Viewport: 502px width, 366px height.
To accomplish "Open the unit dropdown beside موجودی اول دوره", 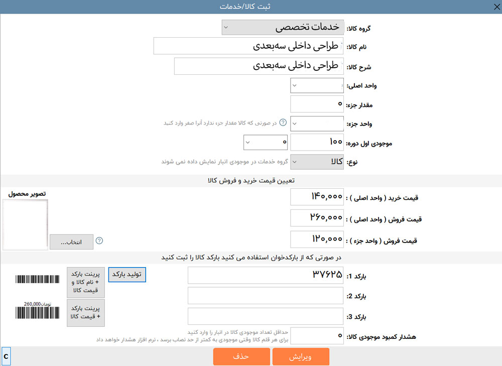I will [266, 142].
